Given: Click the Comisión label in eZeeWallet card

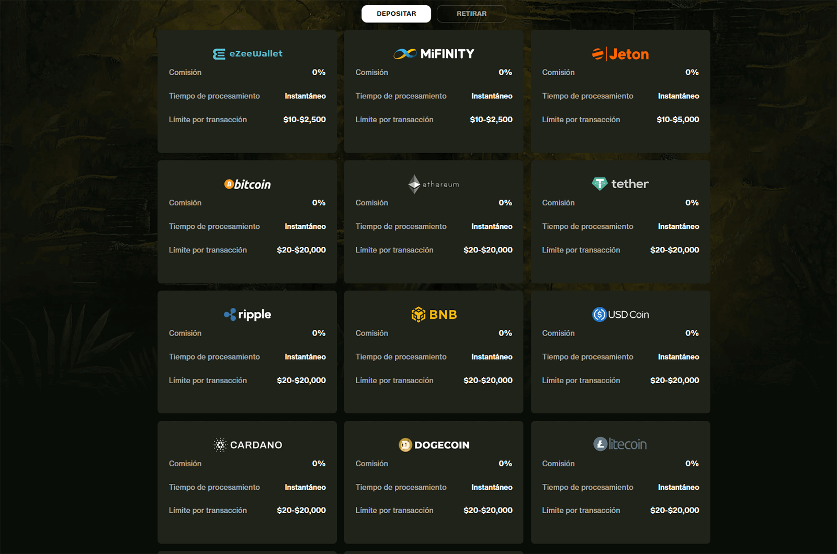Looking at the screenshot, I should pos(185,72).
